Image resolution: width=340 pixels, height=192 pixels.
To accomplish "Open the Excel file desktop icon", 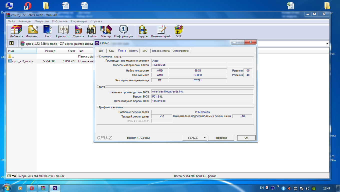I will pyautogui.click(x=290, y=6).
